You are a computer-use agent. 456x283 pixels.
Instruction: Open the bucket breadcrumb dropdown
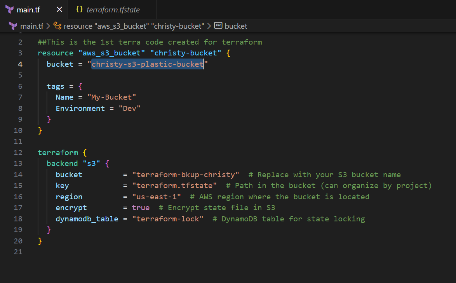coord(237,26)
